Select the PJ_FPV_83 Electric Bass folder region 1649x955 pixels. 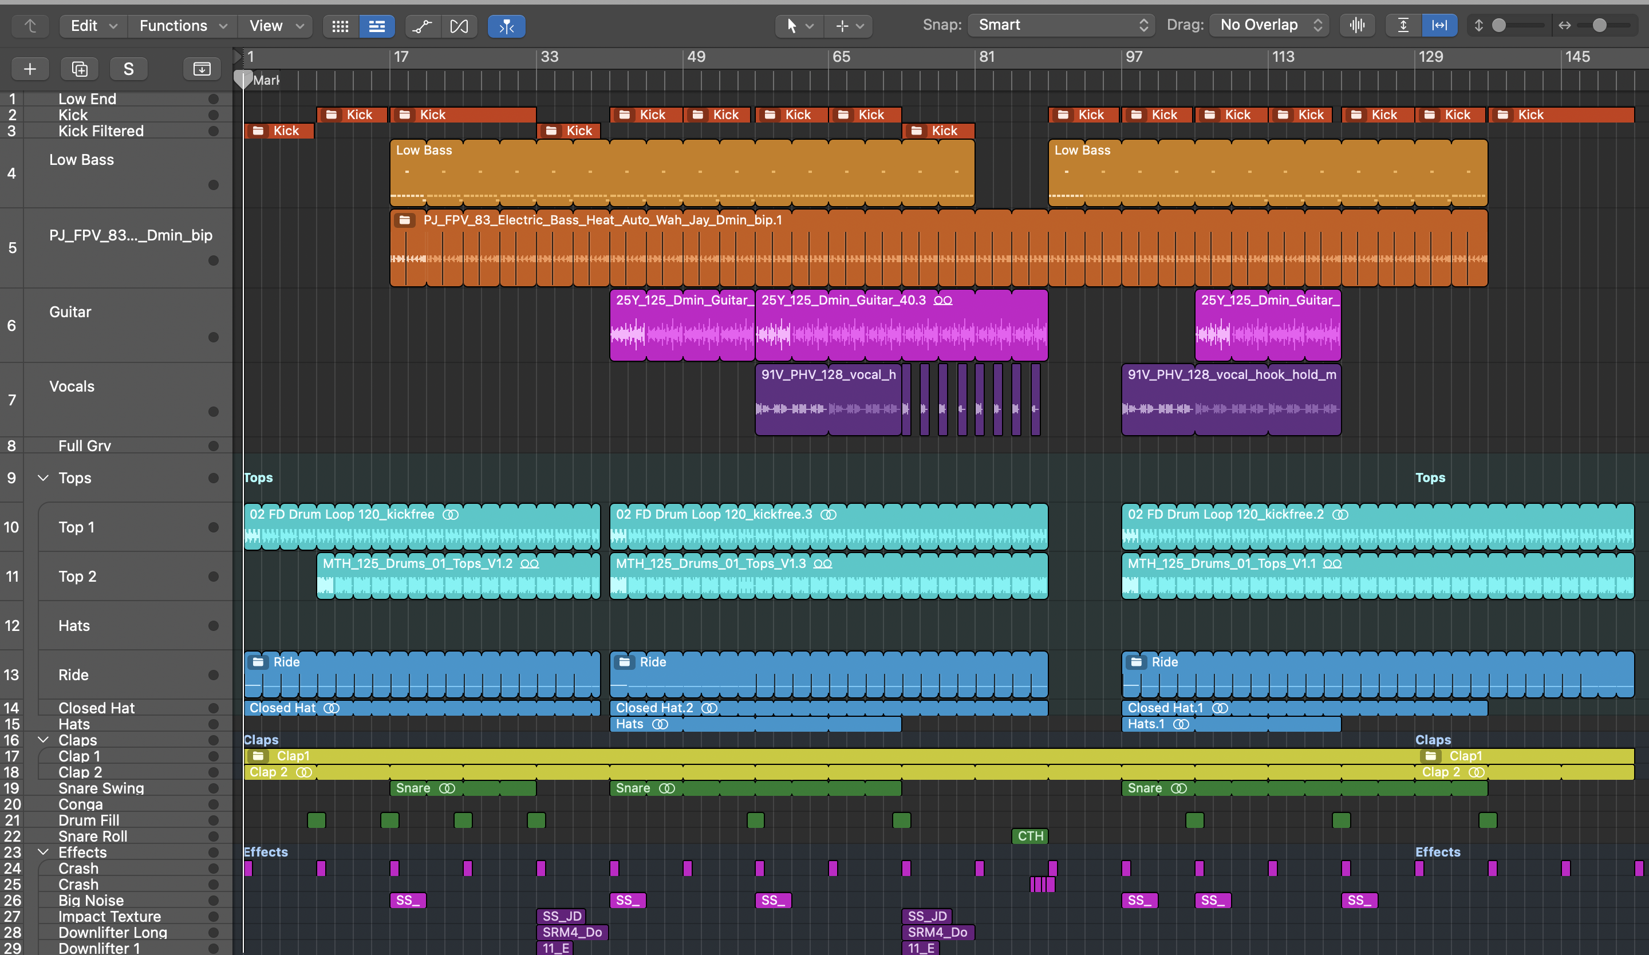[938, 248]
